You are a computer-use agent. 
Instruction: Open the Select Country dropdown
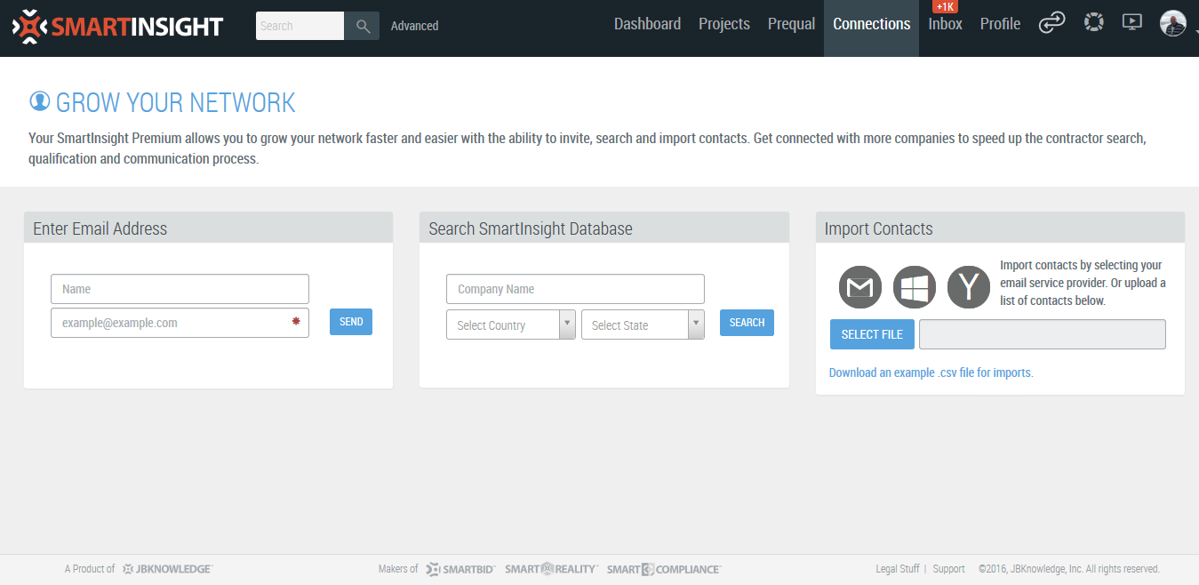(511, 325)
